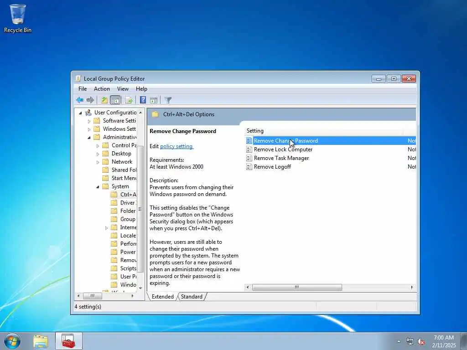The image size is (467, 350).
Task: Open the File menu
Action: point(83,89)
